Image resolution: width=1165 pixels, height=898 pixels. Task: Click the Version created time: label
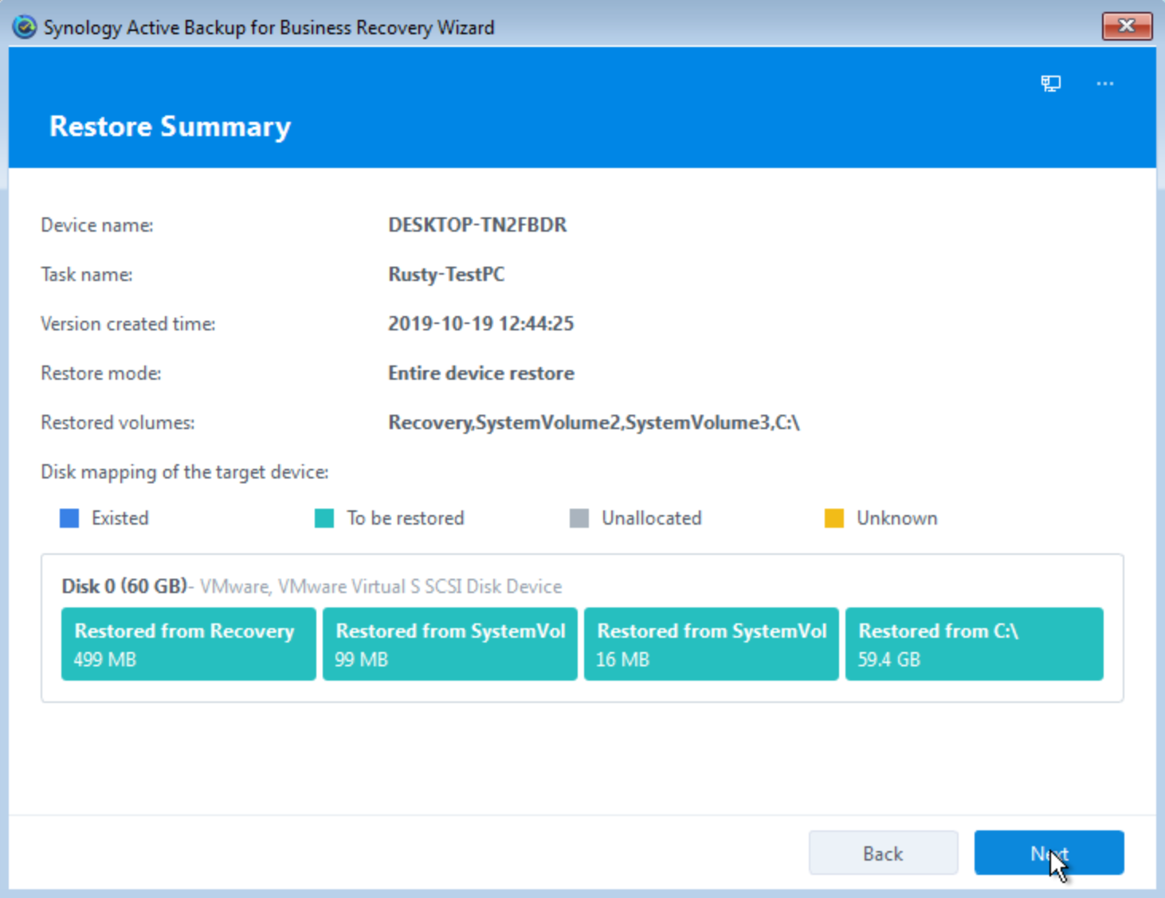click(x=128, y=324)
